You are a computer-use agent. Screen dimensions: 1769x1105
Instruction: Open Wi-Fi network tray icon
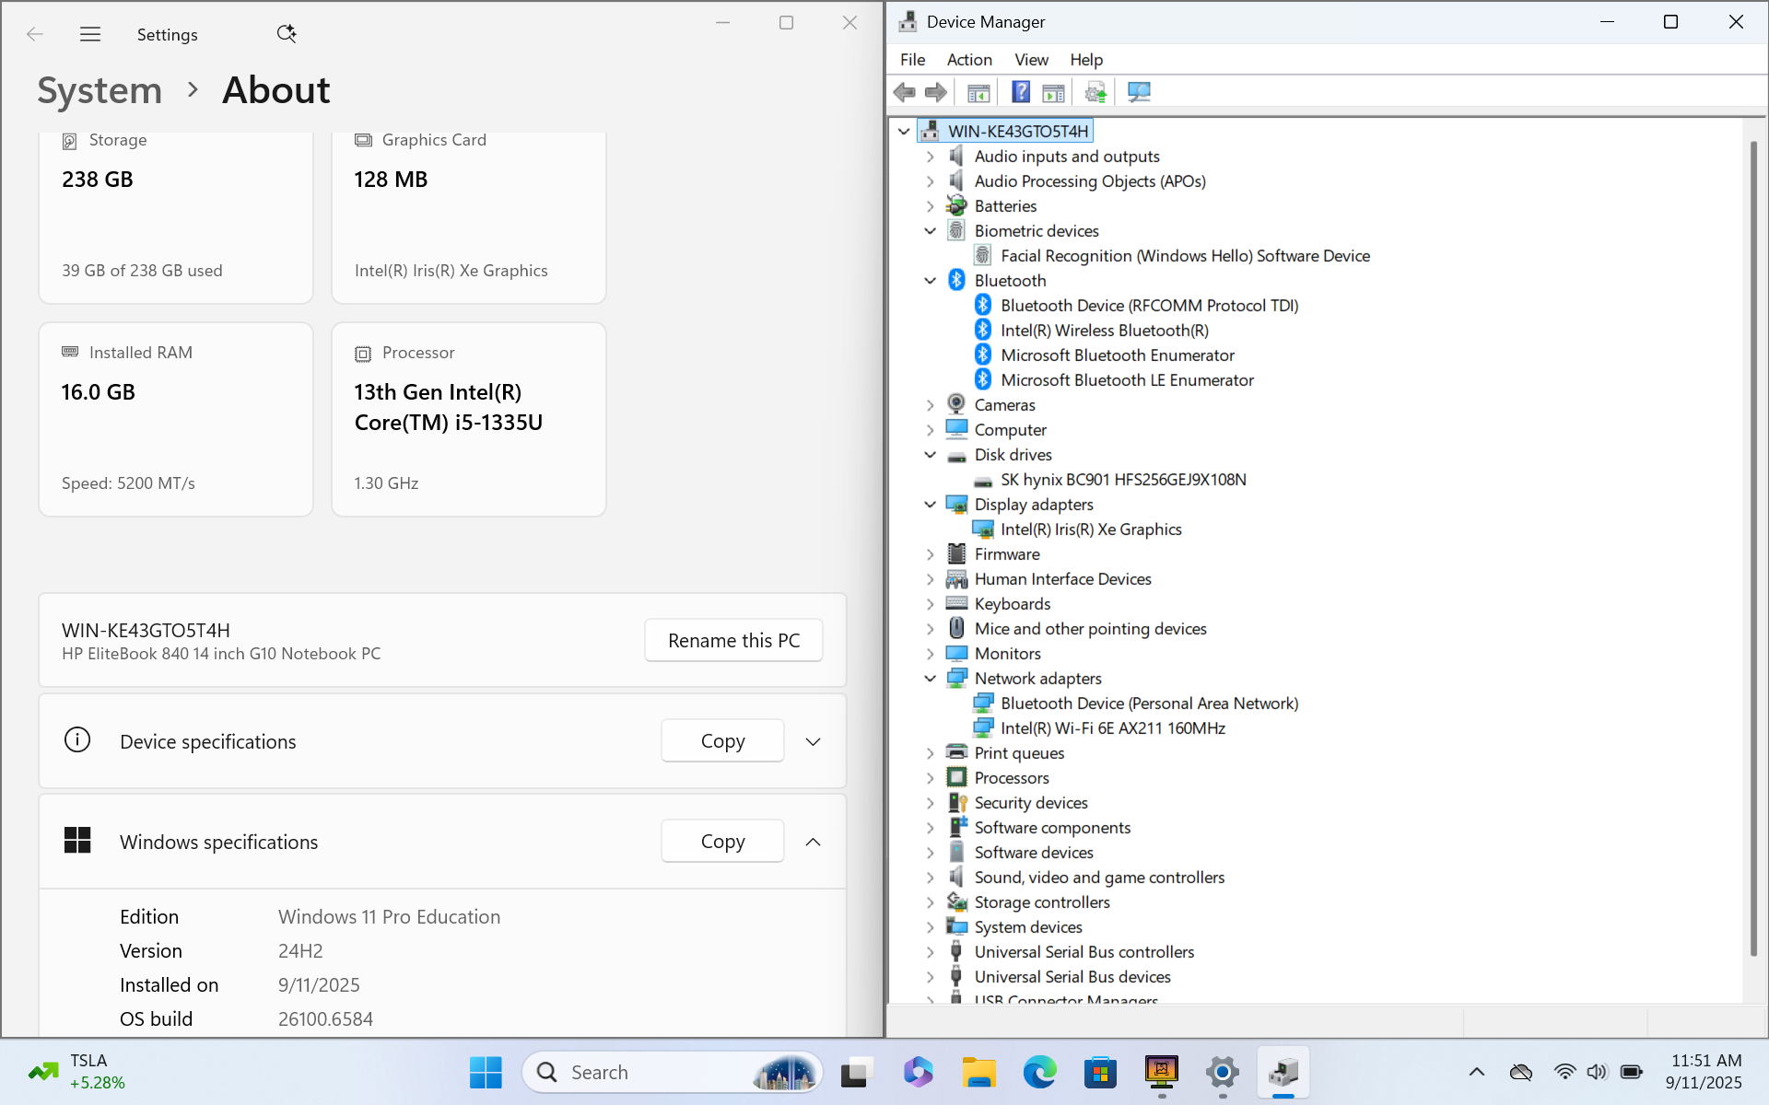point(1564,1072)
